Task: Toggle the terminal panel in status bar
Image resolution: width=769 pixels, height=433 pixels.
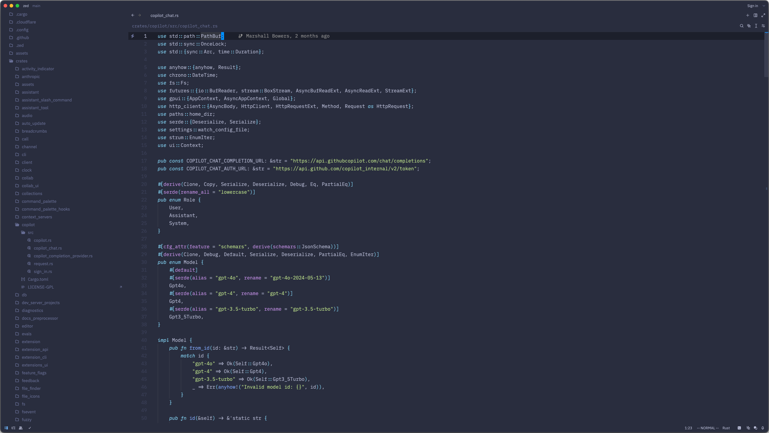Action: (x=739, y=428)
